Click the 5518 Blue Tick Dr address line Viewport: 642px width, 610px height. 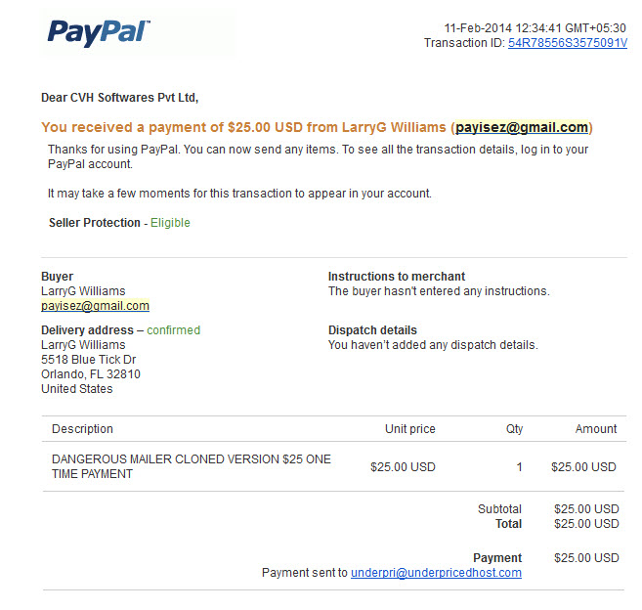click(x=89, y=360)
